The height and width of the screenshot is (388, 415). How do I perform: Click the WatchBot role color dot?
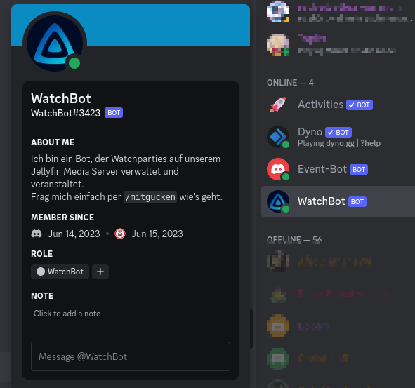(x=41, y=272)
